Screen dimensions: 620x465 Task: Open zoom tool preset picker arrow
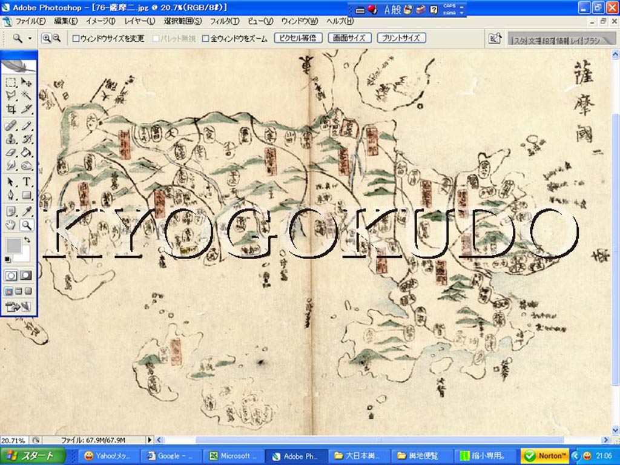coord(30,38)
